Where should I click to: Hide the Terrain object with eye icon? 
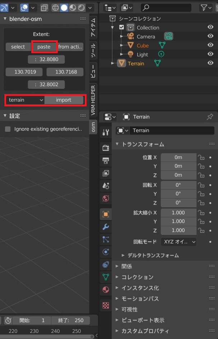[x=210, y=63]
